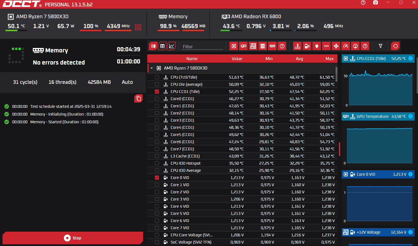Screen dimensions: 418x246
Task: Toggle the temperature sensor type filter
Action: click(298, 46)
